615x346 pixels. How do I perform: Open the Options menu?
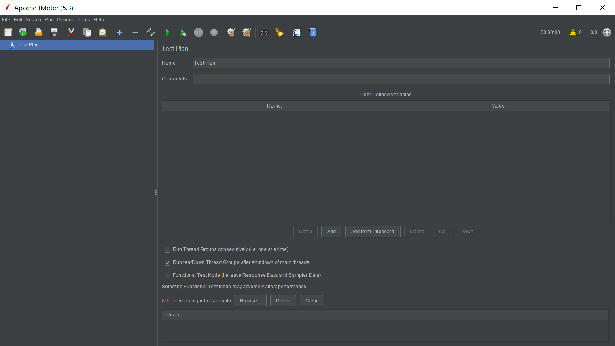click(66, 20)
